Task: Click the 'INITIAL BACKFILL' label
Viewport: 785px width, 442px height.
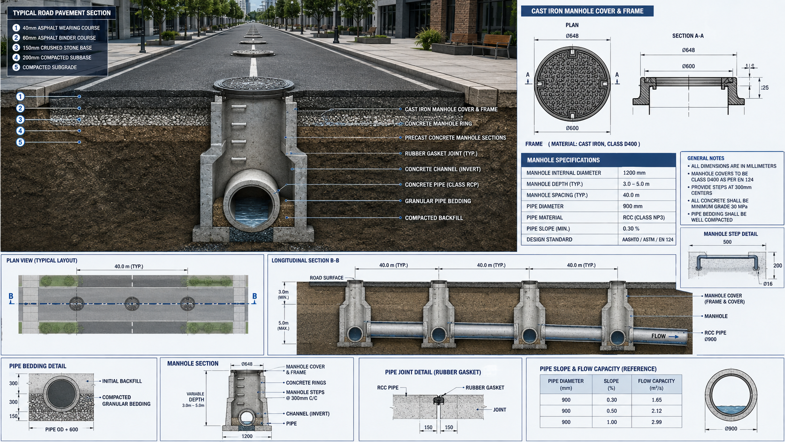Action: pyautogui.click(x=122, y=381)
